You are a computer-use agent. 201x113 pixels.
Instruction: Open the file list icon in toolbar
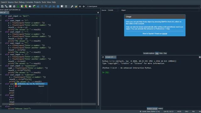[x=10, y=6]
